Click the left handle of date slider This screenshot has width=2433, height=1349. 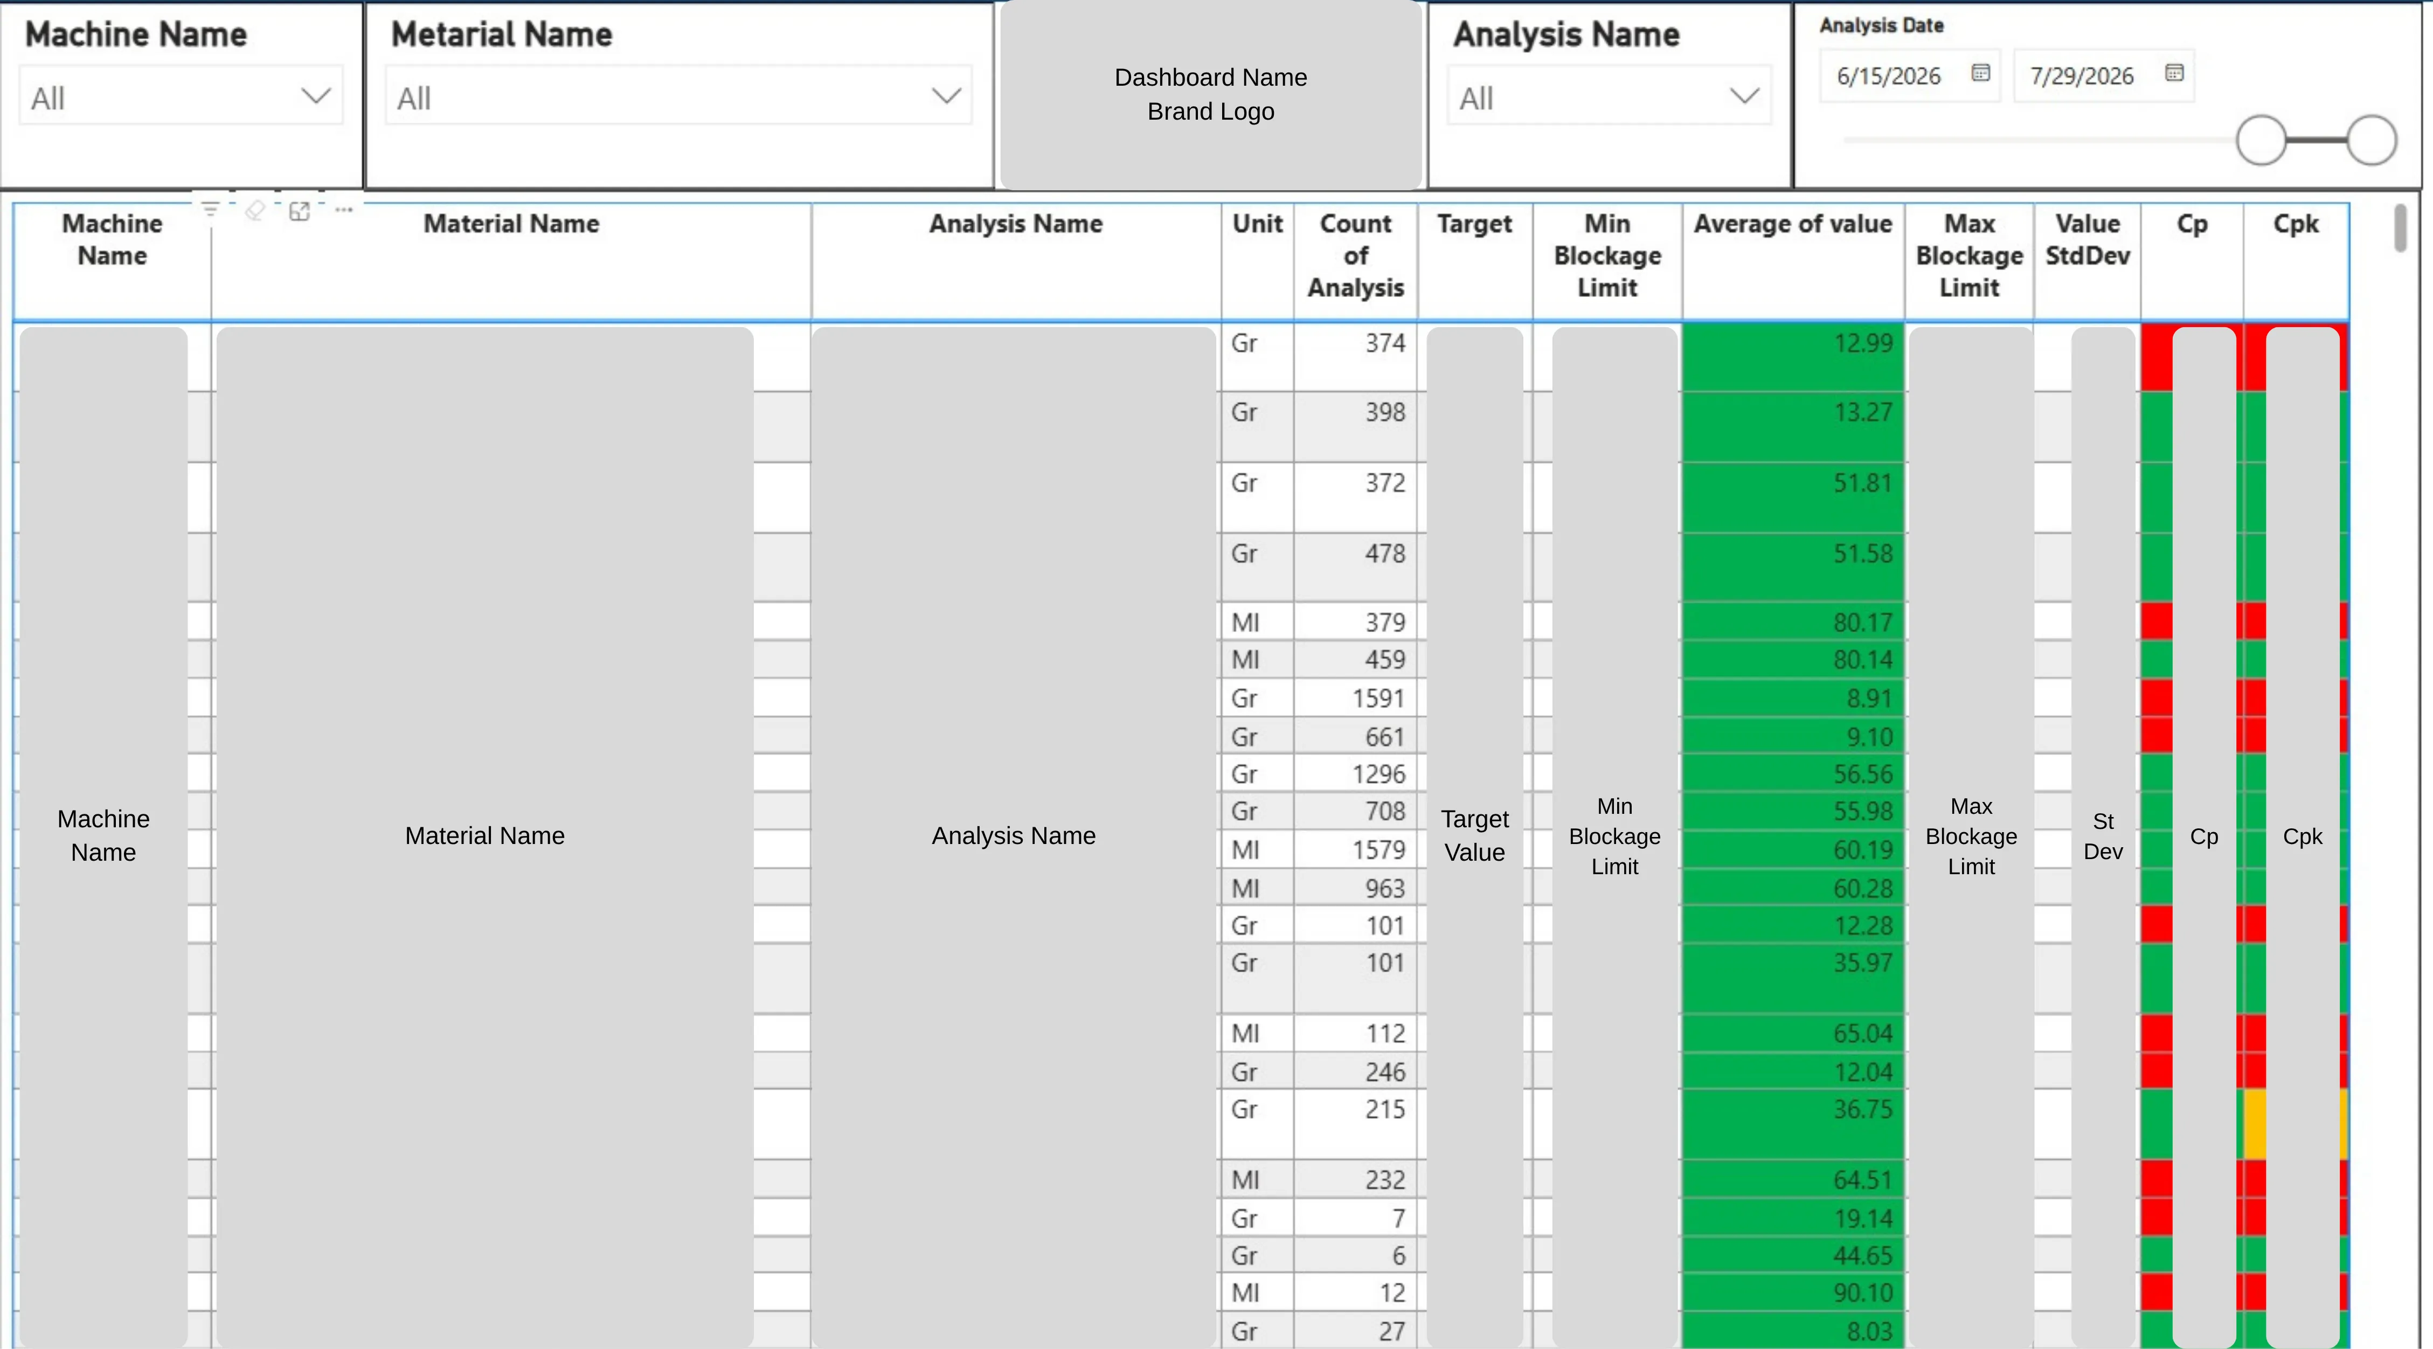pyautogui.click(x=2261, y=141)
